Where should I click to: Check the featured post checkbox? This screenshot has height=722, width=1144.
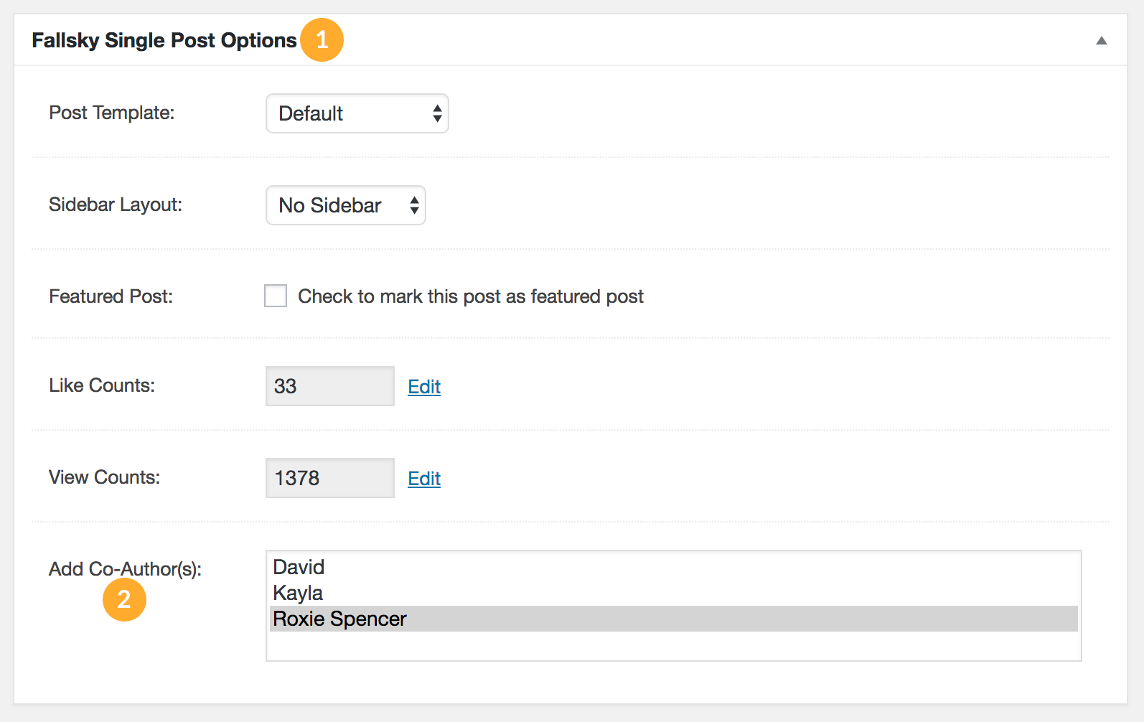click(276, 296)
